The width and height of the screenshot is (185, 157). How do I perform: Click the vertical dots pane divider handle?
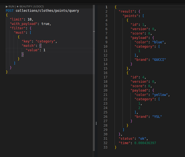[96, 124]
